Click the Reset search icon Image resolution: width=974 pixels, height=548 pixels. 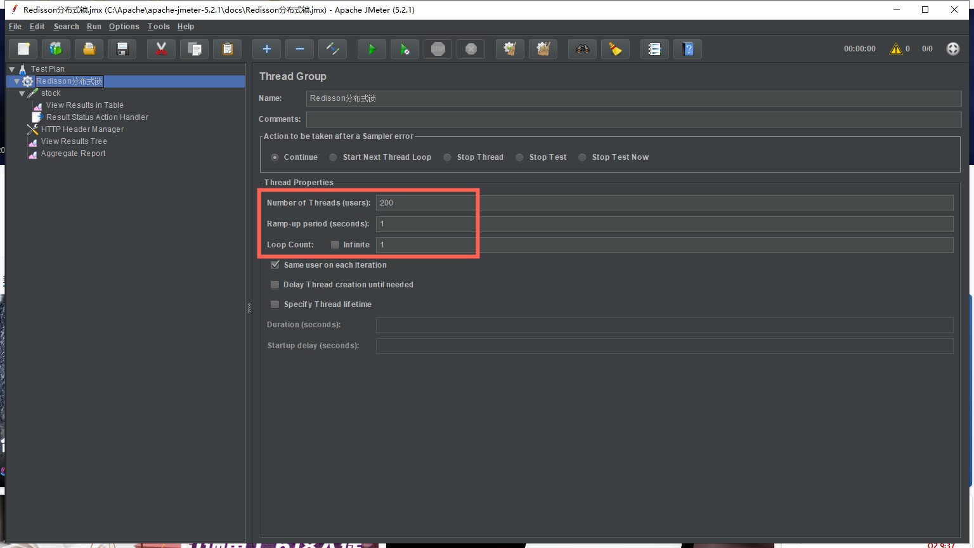[615, 49]
